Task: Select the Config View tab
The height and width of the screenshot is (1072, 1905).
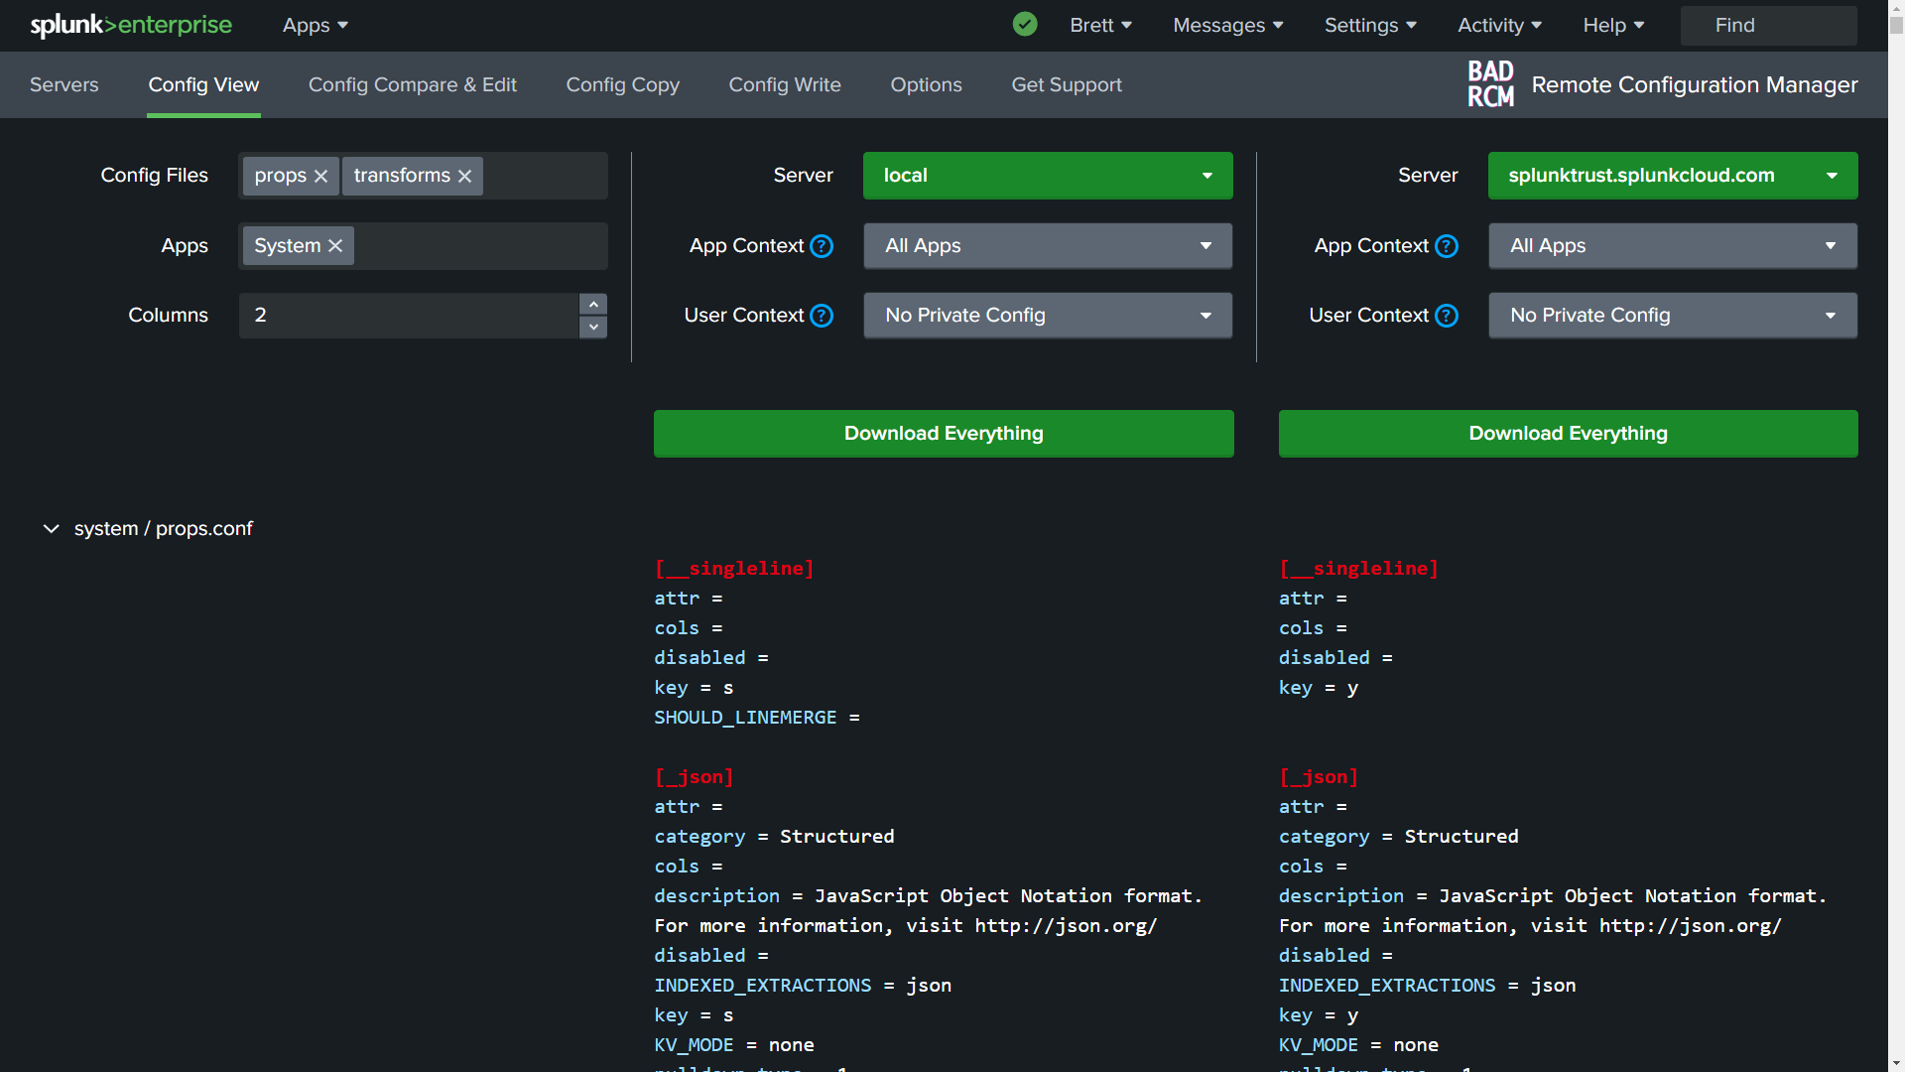Action: pyautogui.click(x=203, y=84)
